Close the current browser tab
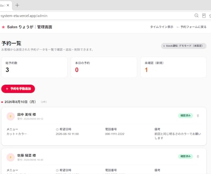This screenshot has width=211, height=174. coord(8,5)
